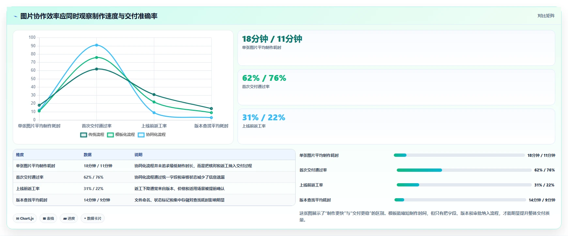Click the 传统流程 peak point at 62
The image size is (568, 236).
[x=97, y=69]
